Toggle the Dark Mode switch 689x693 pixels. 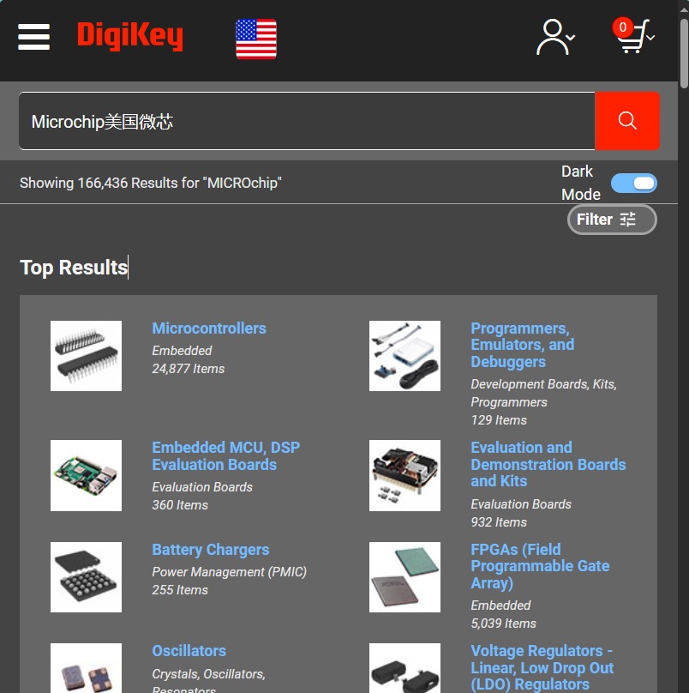tap(634, 183)
